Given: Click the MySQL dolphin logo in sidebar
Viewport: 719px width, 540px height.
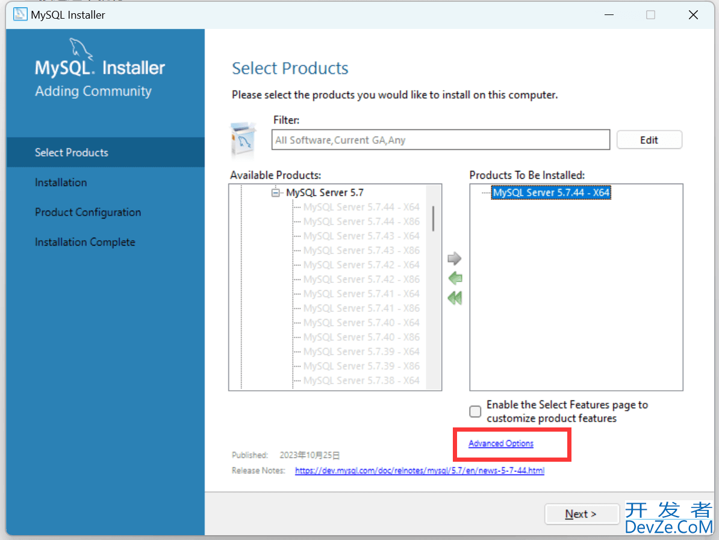Looking at the screenshot, I should click(81, 49).
